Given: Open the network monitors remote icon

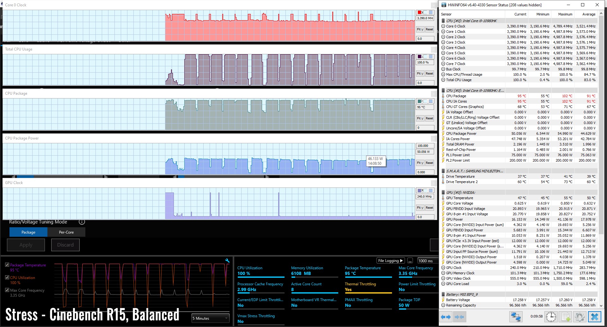Looking at the screenshot, I should (x=516, y=317).
